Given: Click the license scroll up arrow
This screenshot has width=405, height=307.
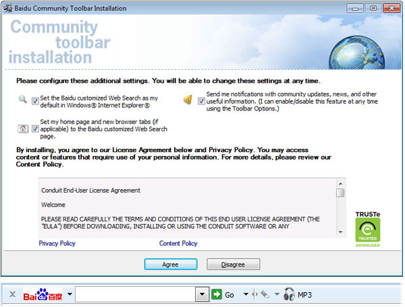Looking at the screenshot, I should click(x=340, y=184).
